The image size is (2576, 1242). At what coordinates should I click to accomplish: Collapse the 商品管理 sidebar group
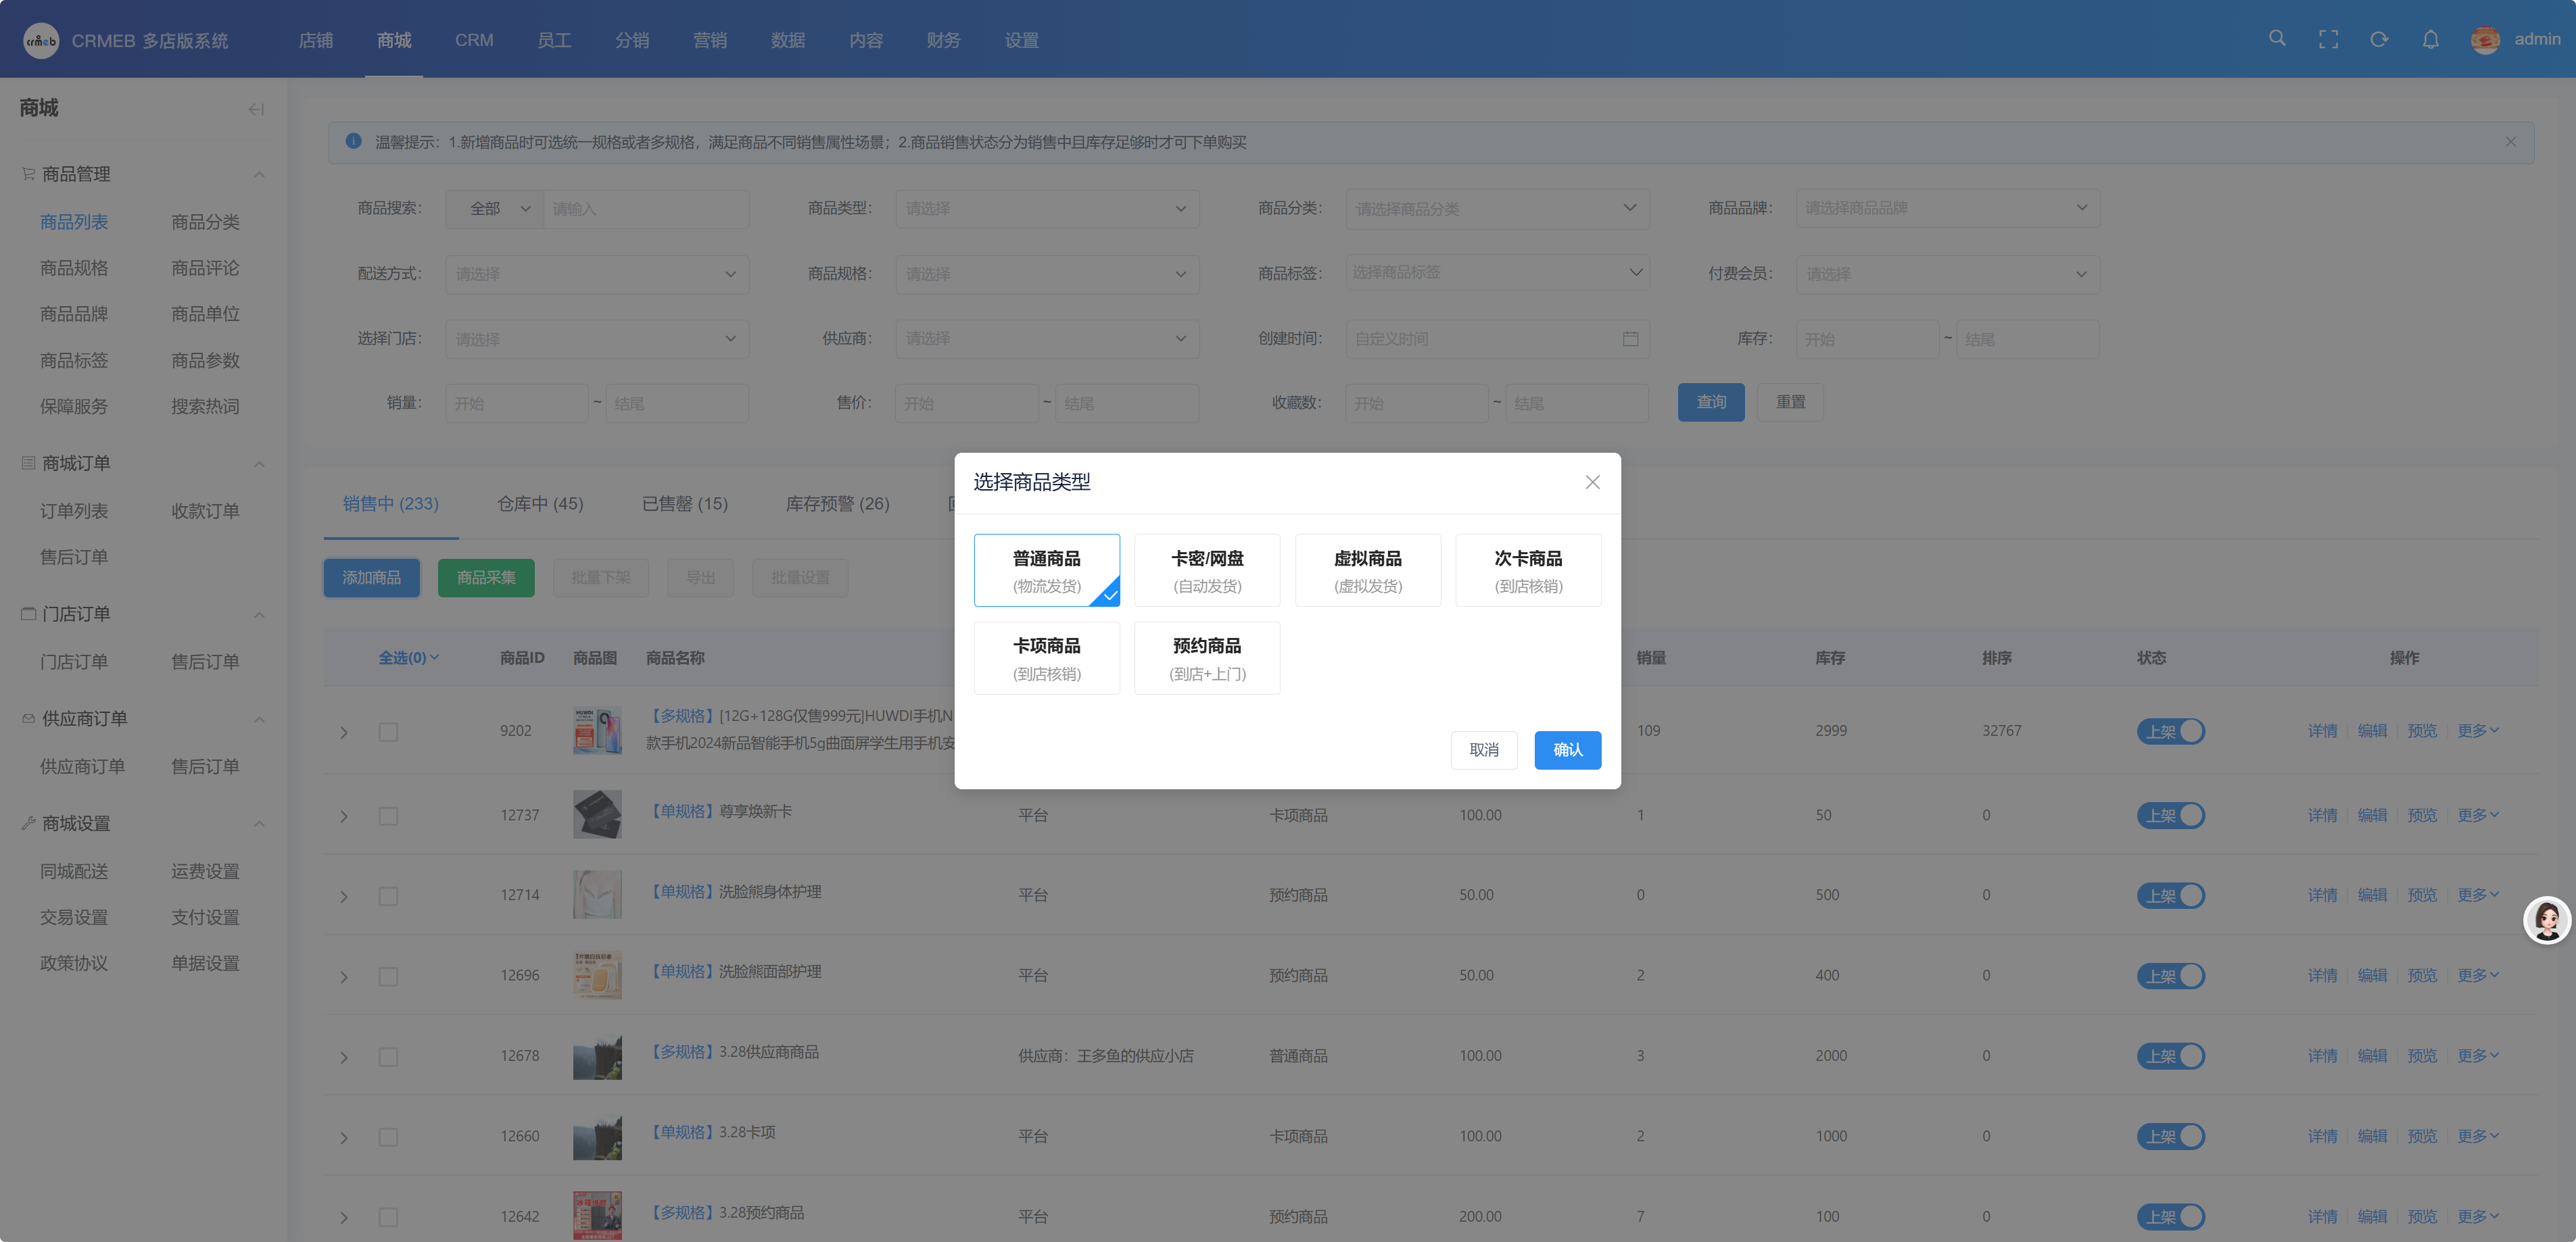(x=259, y=175)
